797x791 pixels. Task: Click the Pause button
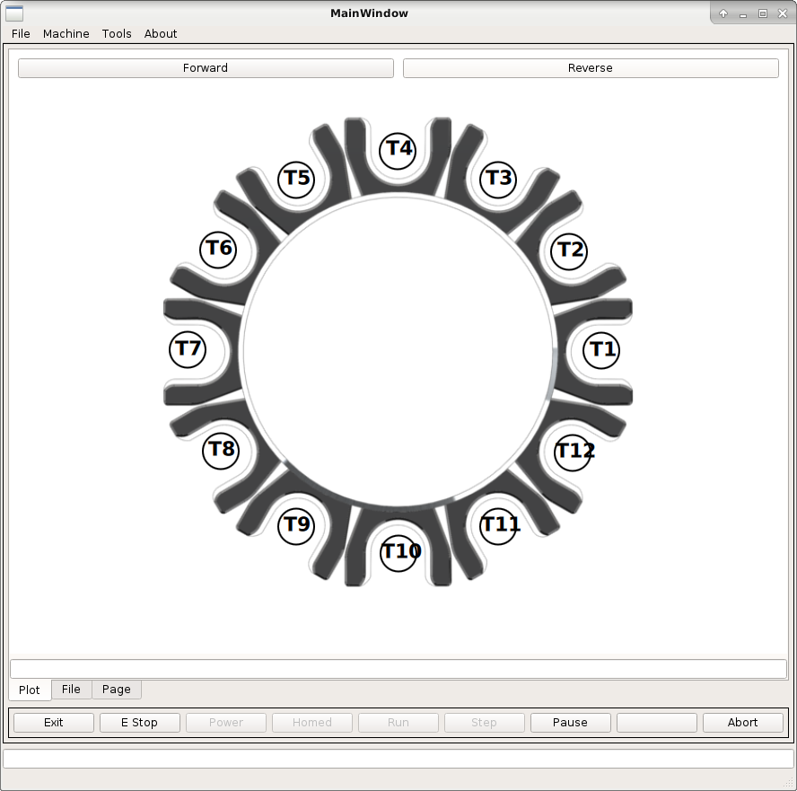click(x=570, y=723)
